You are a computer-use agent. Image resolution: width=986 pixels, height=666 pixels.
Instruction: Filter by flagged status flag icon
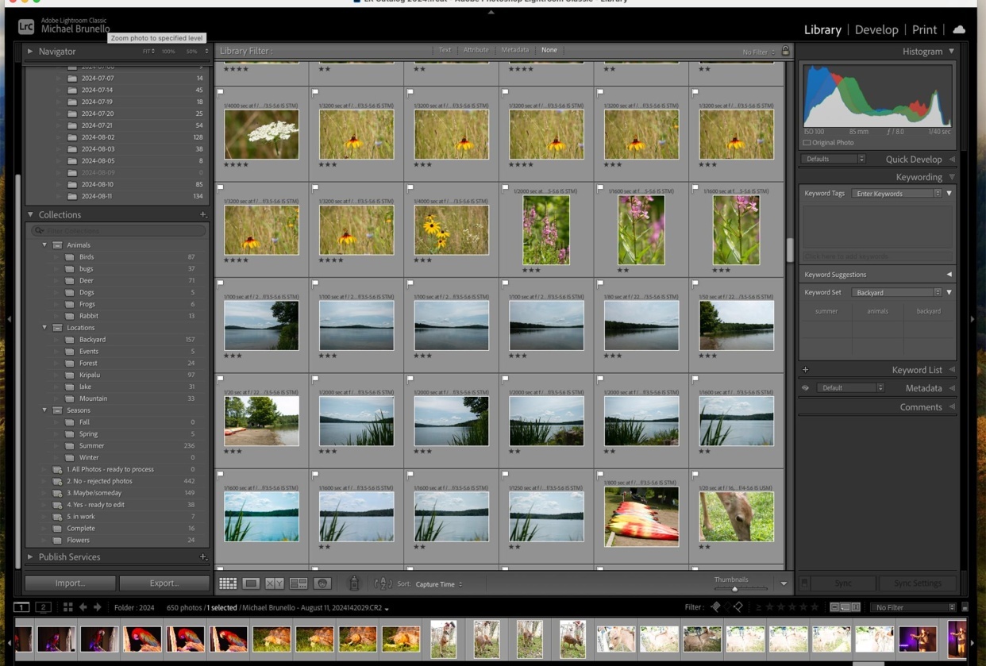(715, 607)
